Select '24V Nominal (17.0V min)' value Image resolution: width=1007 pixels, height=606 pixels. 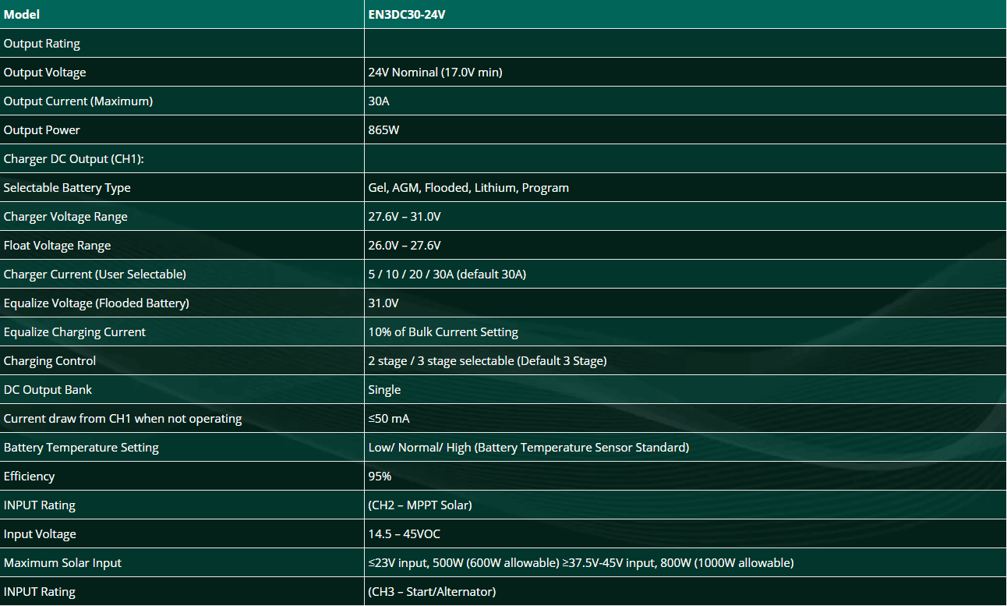436,73
